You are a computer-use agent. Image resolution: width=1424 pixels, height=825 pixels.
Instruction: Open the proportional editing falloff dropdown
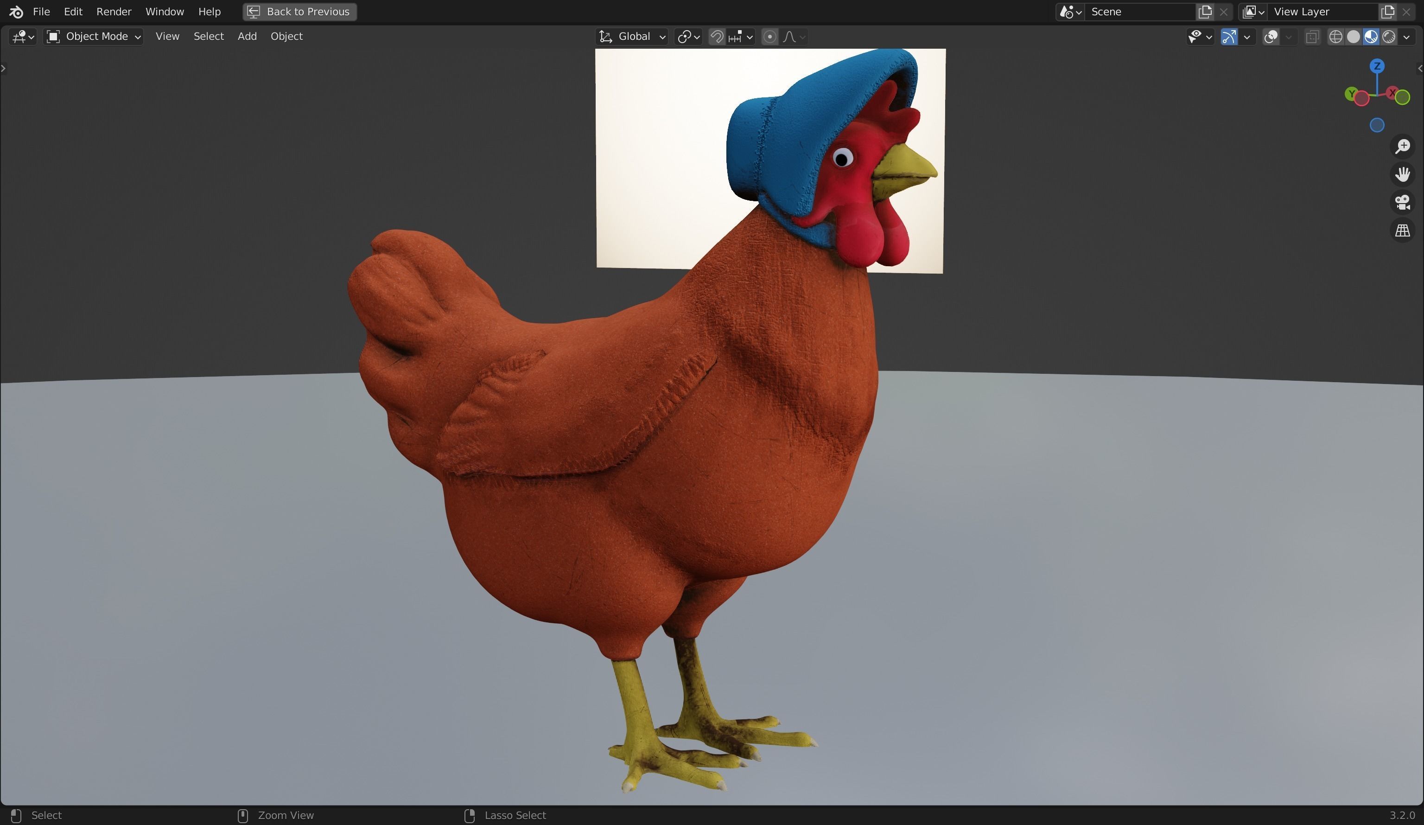794,37
